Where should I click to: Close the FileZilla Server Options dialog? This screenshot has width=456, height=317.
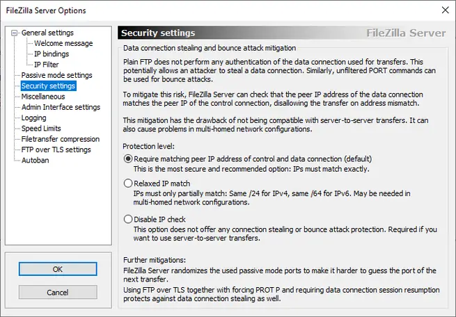pos(445,10)
